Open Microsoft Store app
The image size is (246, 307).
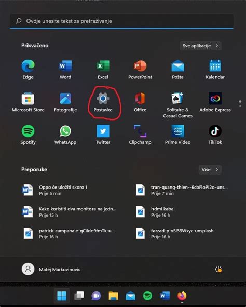pos(28,102)
